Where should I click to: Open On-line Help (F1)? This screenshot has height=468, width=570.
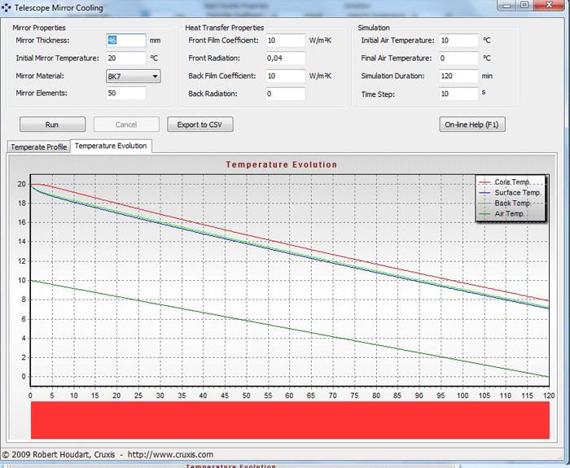tap(472, 125)
